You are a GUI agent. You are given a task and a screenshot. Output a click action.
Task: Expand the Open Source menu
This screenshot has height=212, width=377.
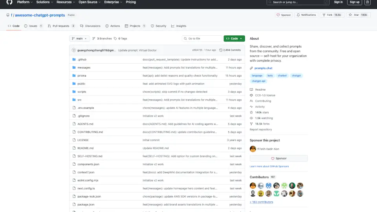(x=90, y=2)
